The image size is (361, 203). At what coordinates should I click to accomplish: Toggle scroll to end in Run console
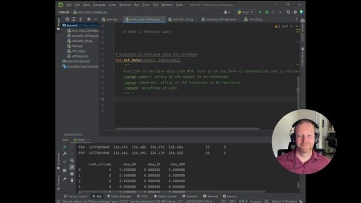coord(72,167)
